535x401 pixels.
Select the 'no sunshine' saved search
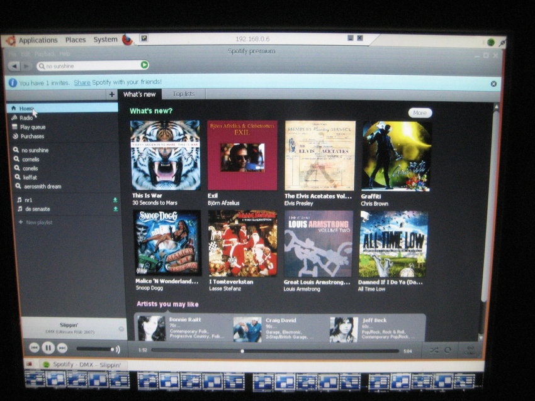(35, 150)
